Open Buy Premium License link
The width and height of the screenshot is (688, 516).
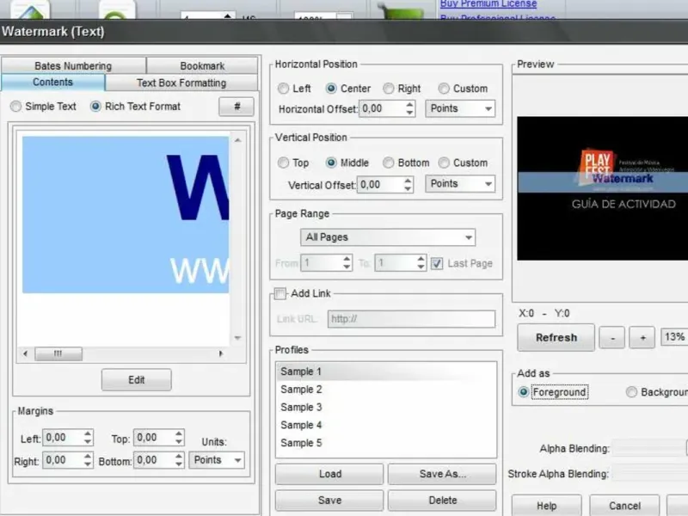click(x=488, y=4)
